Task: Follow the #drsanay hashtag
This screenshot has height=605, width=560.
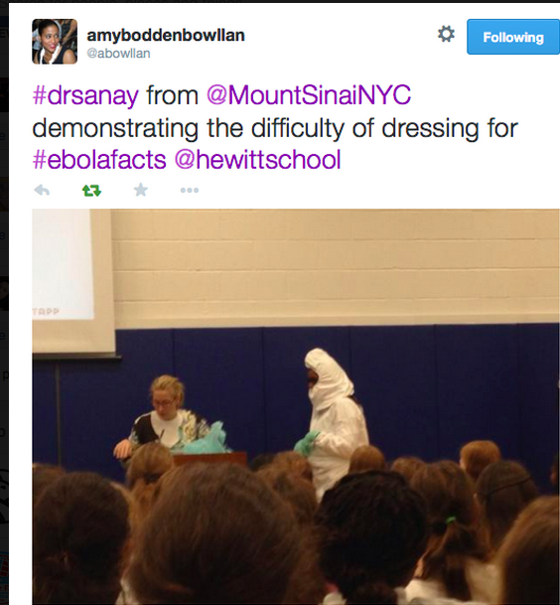Action: point(85,95)
